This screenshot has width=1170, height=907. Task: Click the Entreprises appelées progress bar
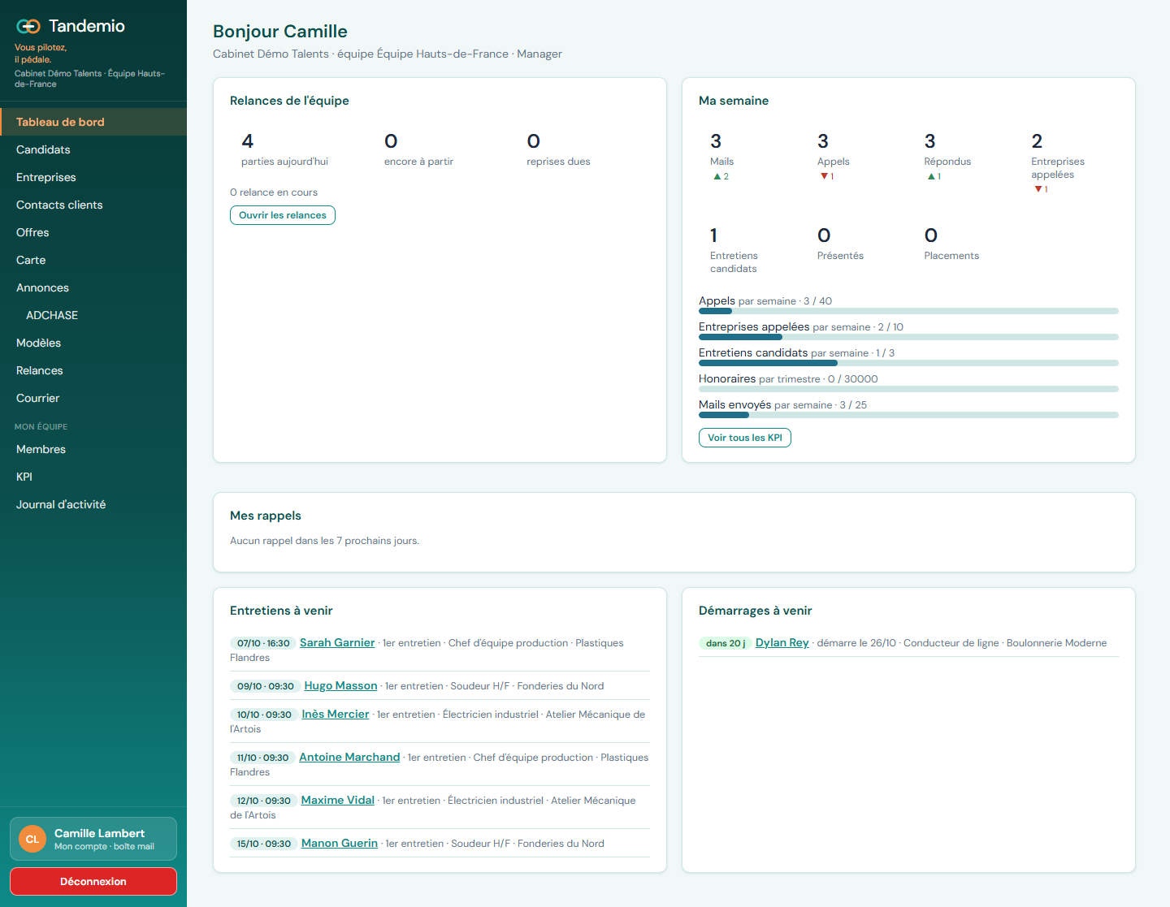[x=908, y=337]
